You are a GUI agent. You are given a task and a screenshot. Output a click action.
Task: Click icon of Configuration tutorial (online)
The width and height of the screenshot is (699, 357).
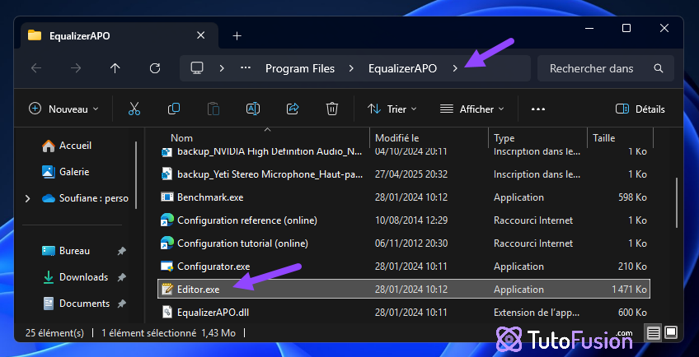pos(167,243)
